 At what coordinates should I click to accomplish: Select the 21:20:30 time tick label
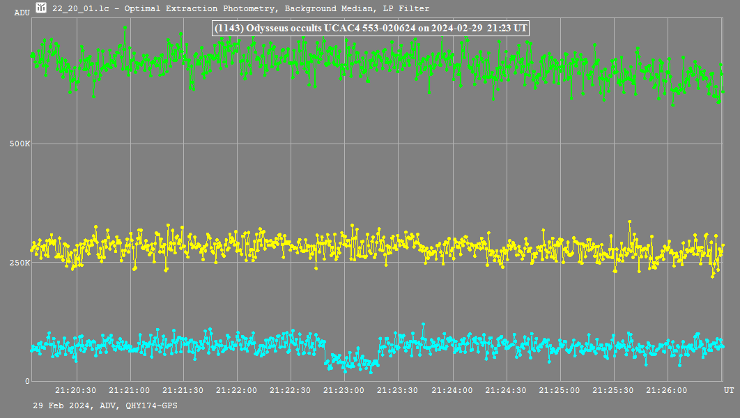coord(76,391)
